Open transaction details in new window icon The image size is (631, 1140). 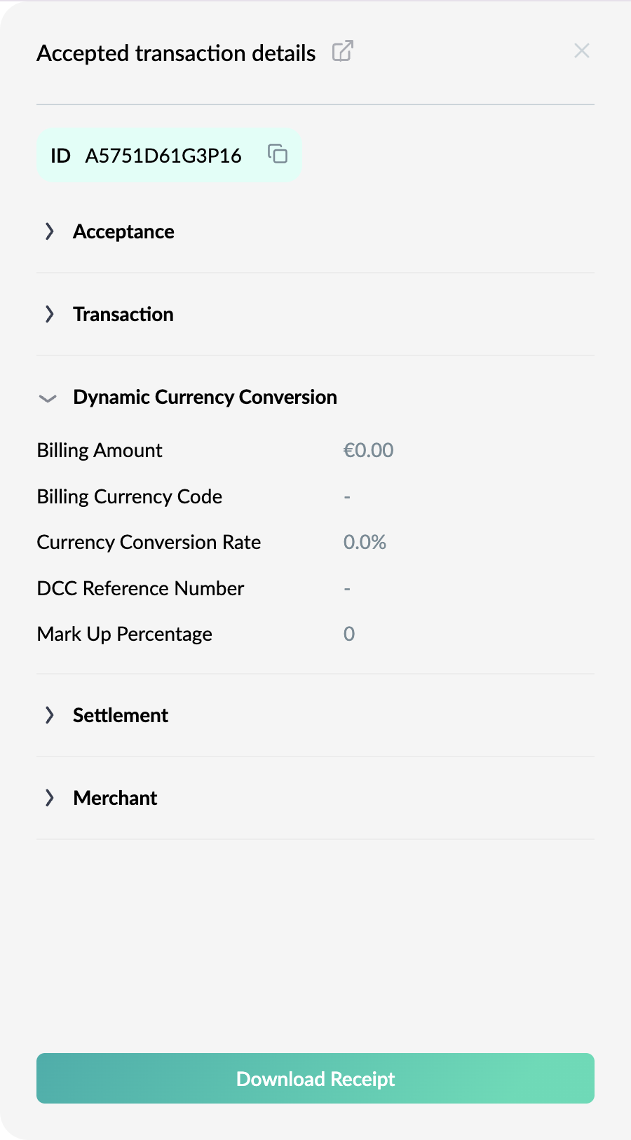click(342, 51)
